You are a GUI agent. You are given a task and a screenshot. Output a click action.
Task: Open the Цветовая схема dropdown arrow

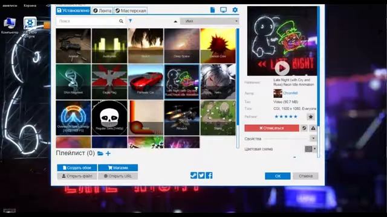(314, 149)
